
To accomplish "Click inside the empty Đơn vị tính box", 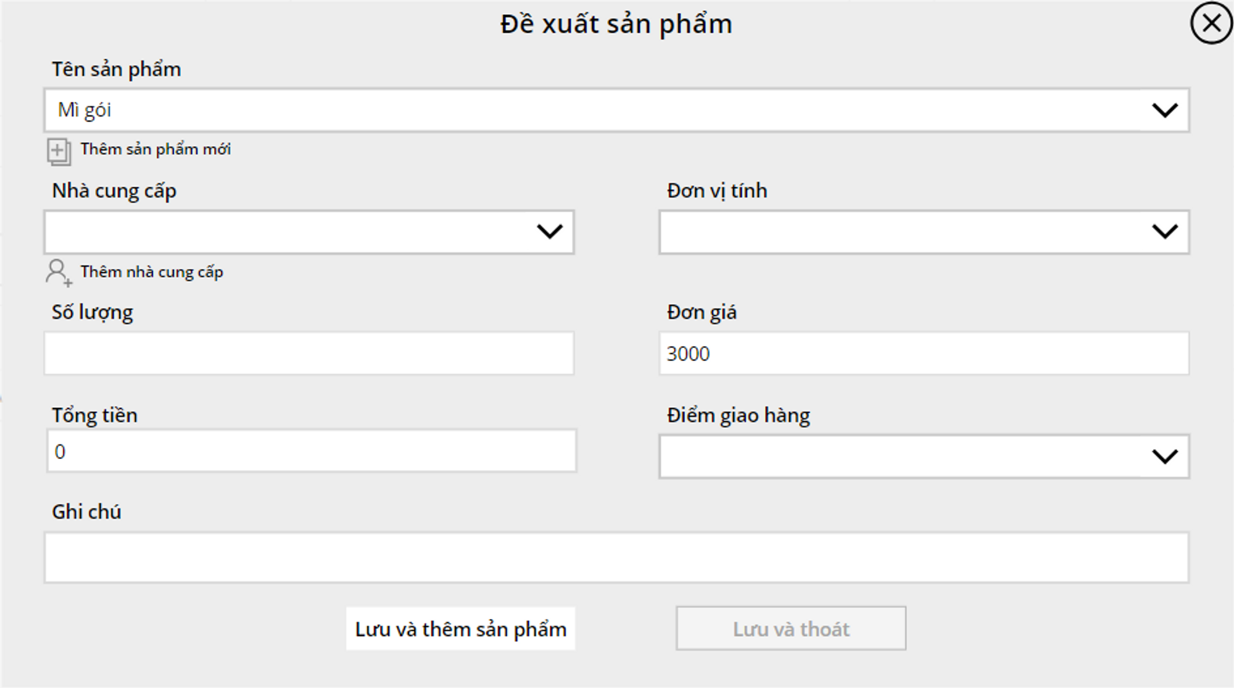I will [901, 232].
